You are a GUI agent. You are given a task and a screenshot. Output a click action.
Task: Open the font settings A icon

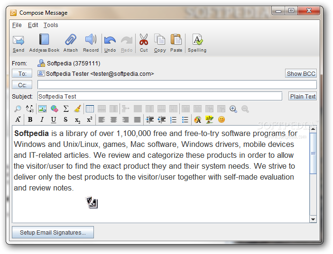pyautogui.click(x=18, y=120)
